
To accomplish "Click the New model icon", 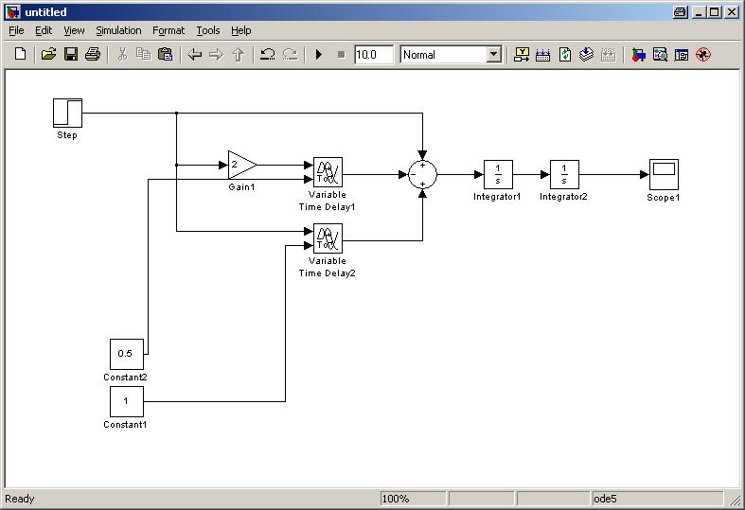I will (x=20, y=55).
